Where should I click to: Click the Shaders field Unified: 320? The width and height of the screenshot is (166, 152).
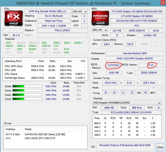click(150, 35)
